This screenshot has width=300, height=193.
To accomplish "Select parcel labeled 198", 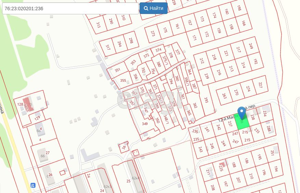I will click(x=239, y=8).
